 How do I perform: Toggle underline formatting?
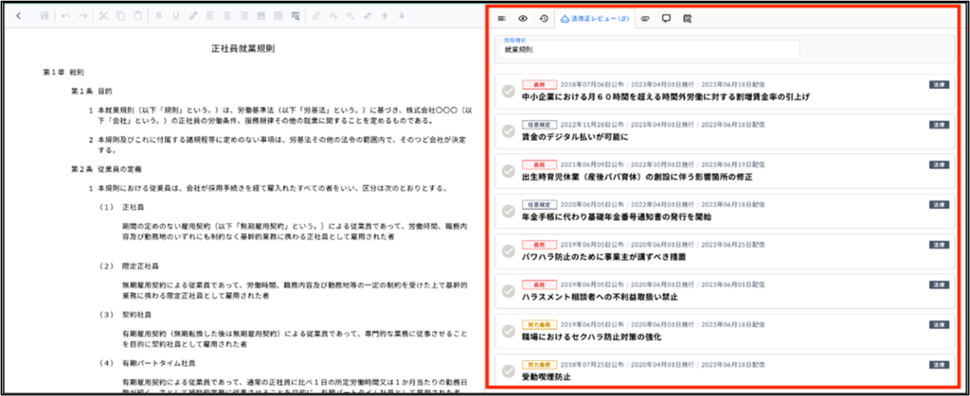click(175, 16)
